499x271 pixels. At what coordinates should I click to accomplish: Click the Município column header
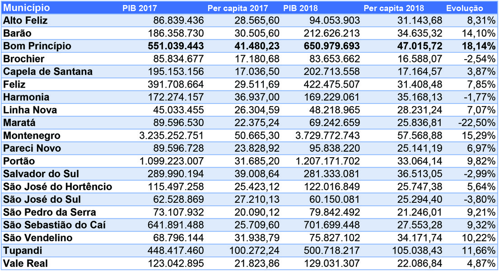click(x=27, y=8)
